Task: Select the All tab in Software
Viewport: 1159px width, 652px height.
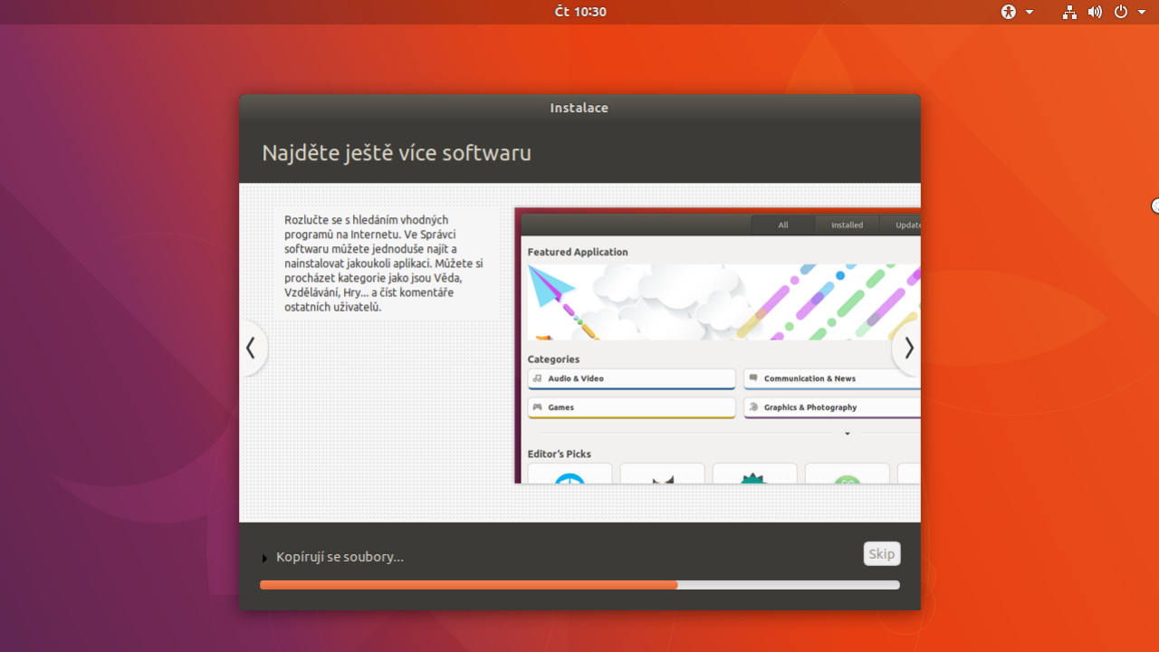Action: pyautogui.click(x=782, y=225)
